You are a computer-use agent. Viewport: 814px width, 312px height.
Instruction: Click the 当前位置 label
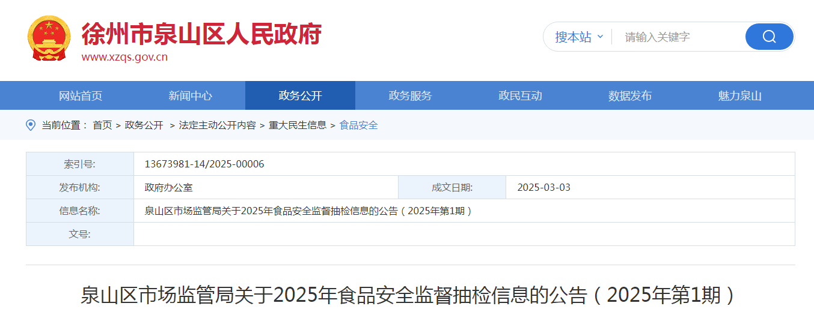point(64,125)
